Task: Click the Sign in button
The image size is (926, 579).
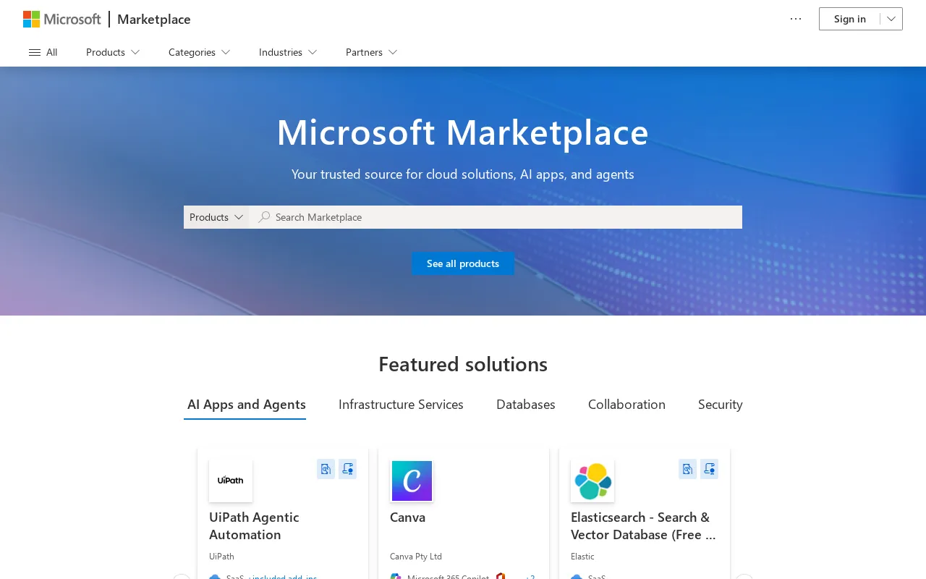Action: click(x=849, y=19)
